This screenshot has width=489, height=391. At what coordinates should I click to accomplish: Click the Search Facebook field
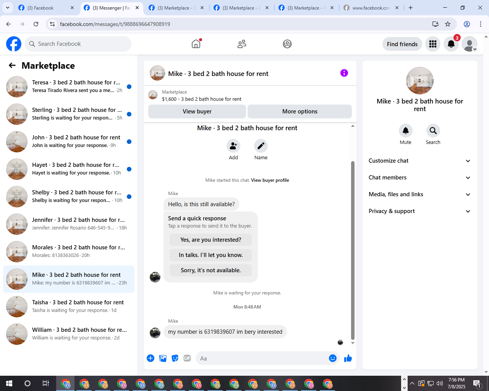(x=78, y=44)
